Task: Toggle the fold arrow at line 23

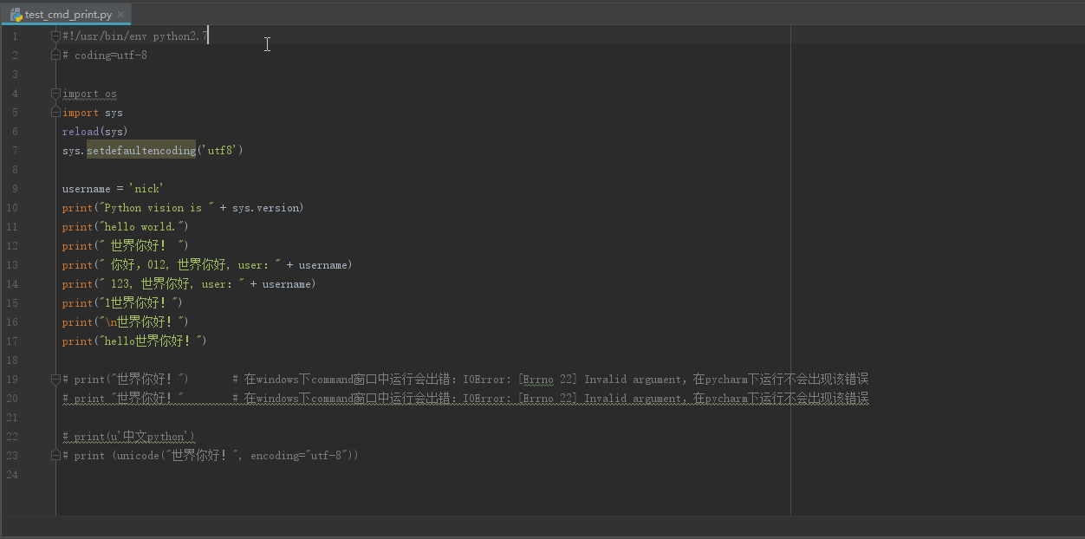Action: coord(55,455)
